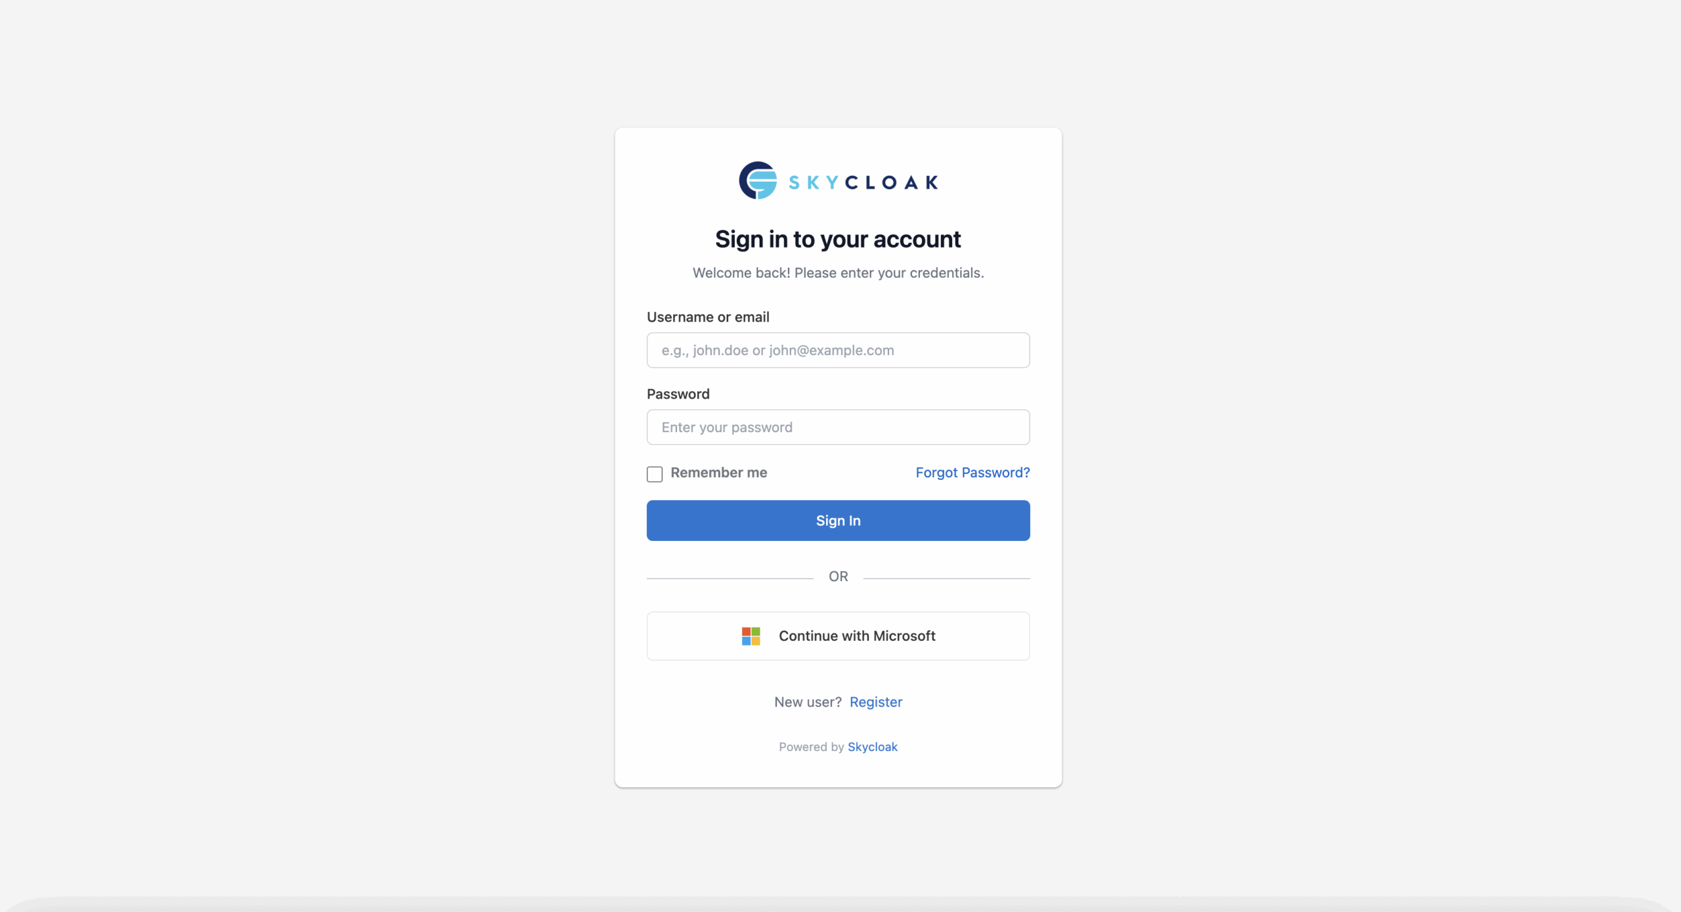Follow the Skycloak link in the footer

click(872, 747)
